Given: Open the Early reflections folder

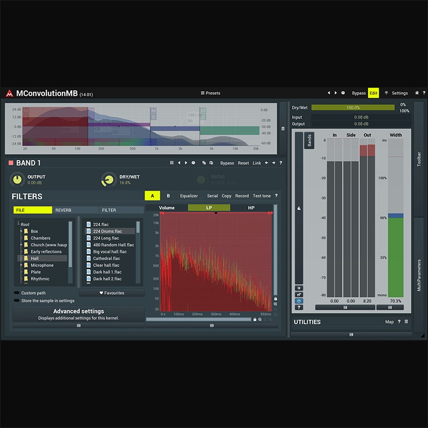Looking at the screenshot, I should [x=46, y=251].
